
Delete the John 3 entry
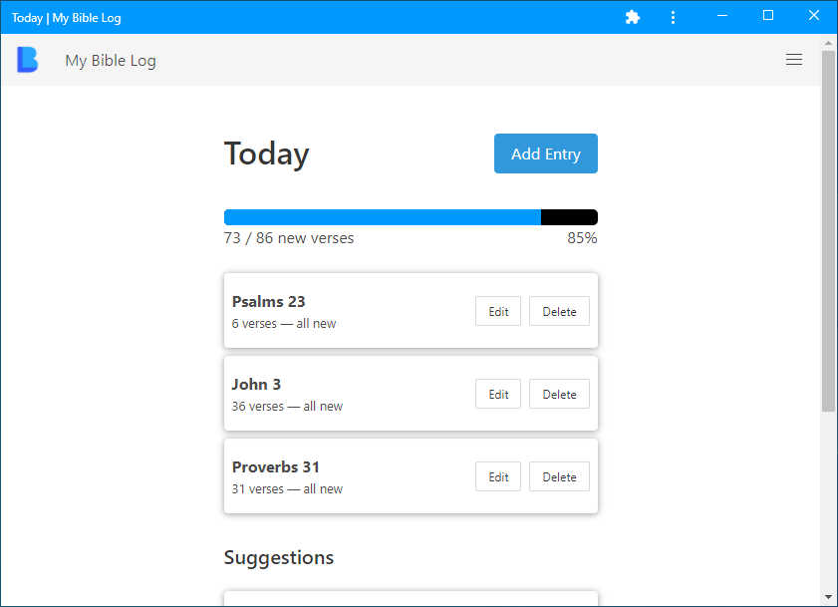pos(559,393)
